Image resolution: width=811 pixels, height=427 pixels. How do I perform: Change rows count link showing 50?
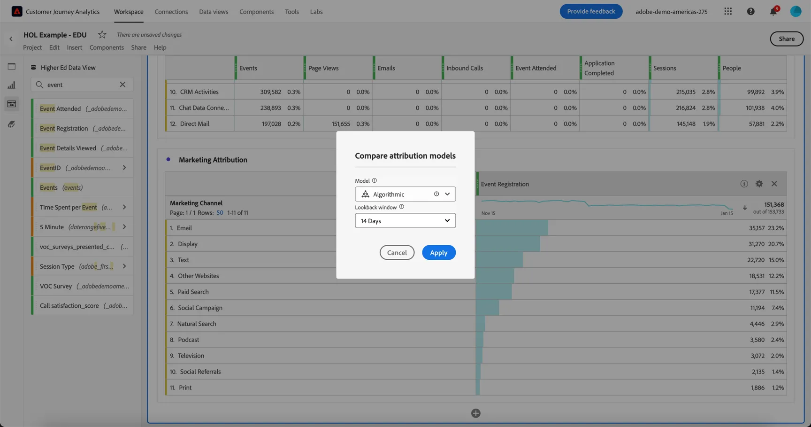click(x=220, y=213)
